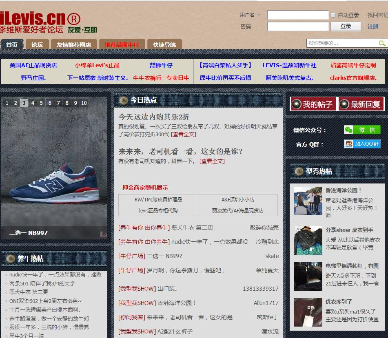
Task: Click the site search box
Action: click(x=342, y=43)
